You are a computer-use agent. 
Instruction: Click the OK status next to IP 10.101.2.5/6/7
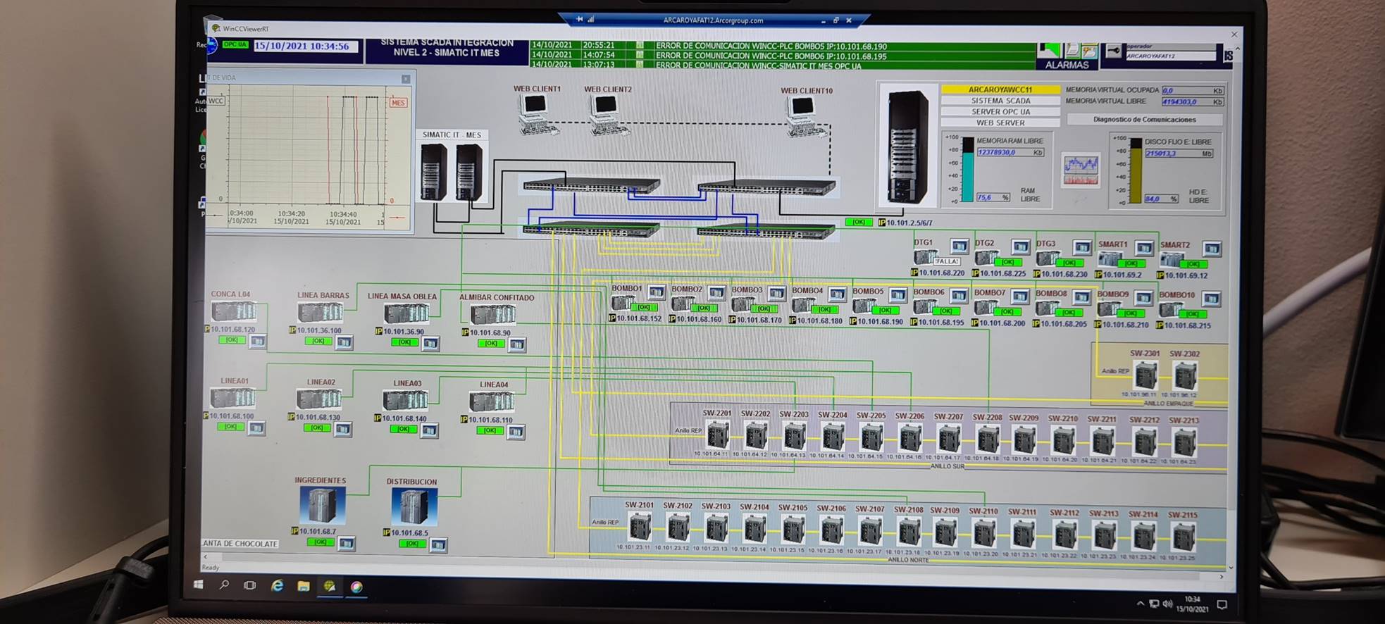858,222
